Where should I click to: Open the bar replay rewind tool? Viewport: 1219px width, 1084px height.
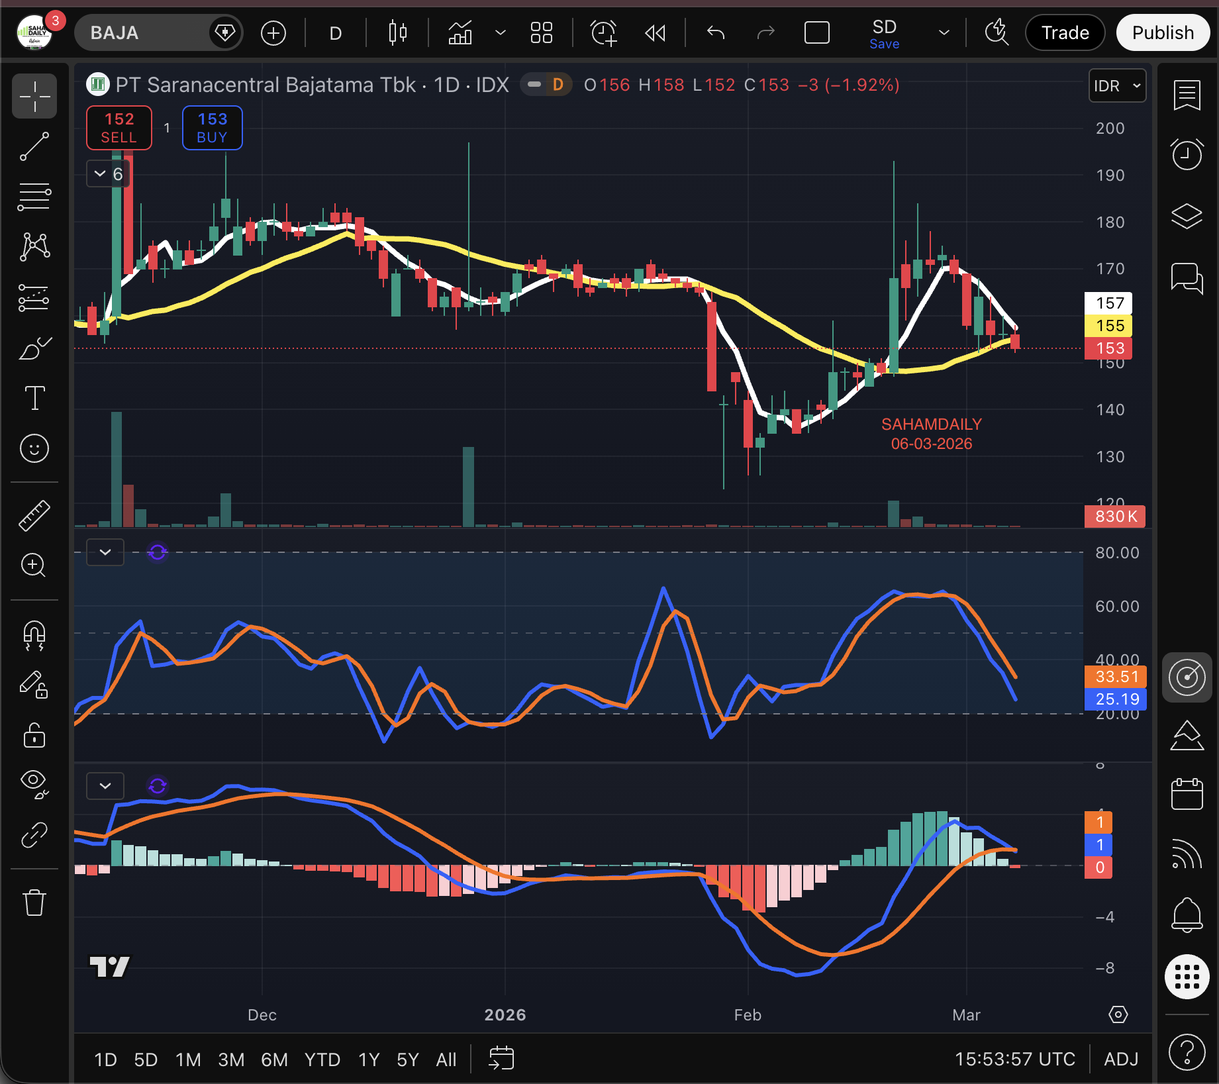(x=655, y=32)
